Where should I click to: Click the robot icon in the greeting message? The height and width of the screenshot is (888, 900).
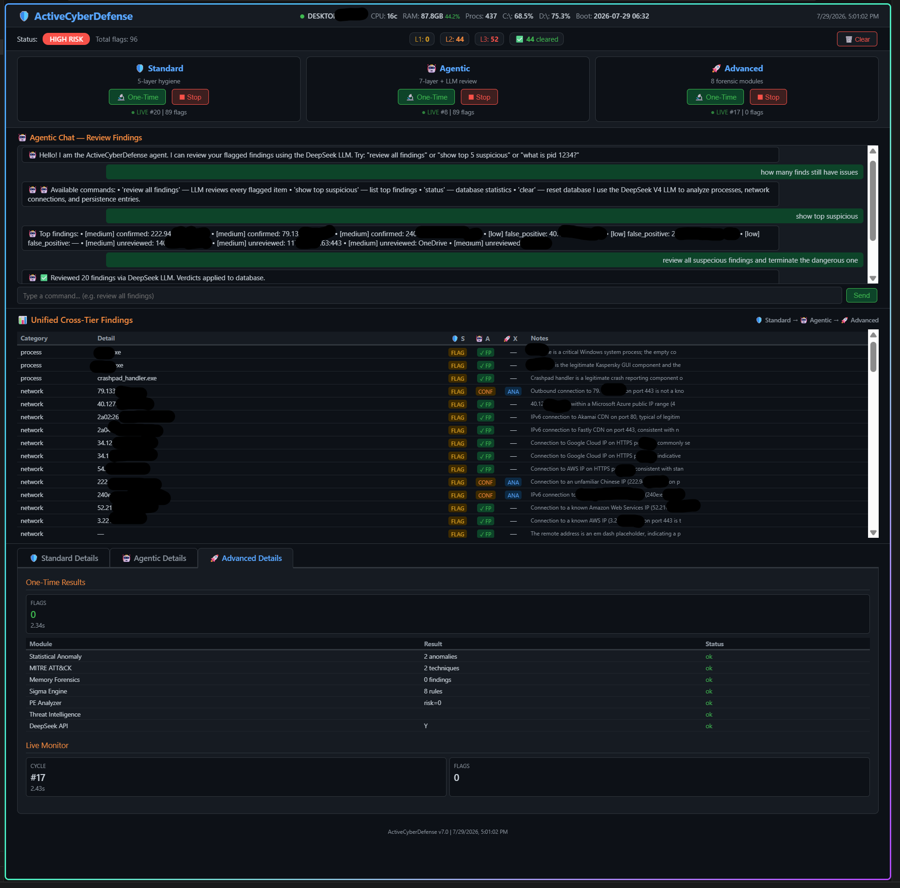(x=32, y=155)
